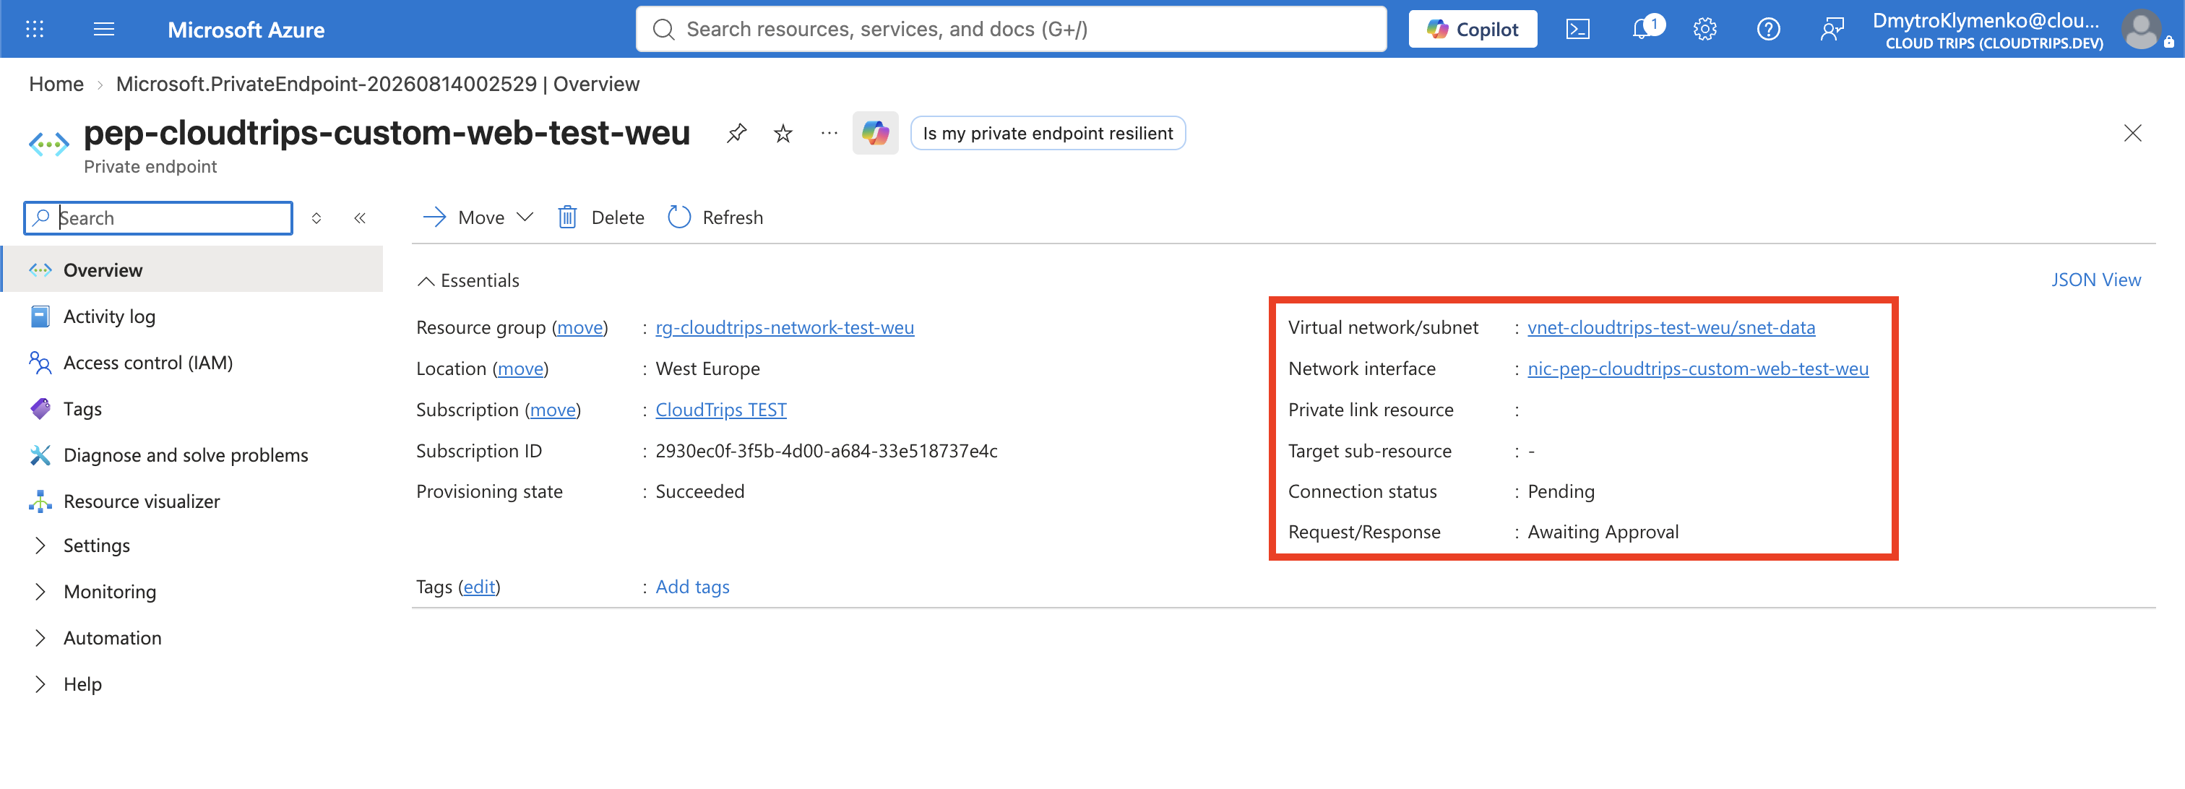Collapse the resource side menu
The image size is (2185, 789).
tap(360, 218)
